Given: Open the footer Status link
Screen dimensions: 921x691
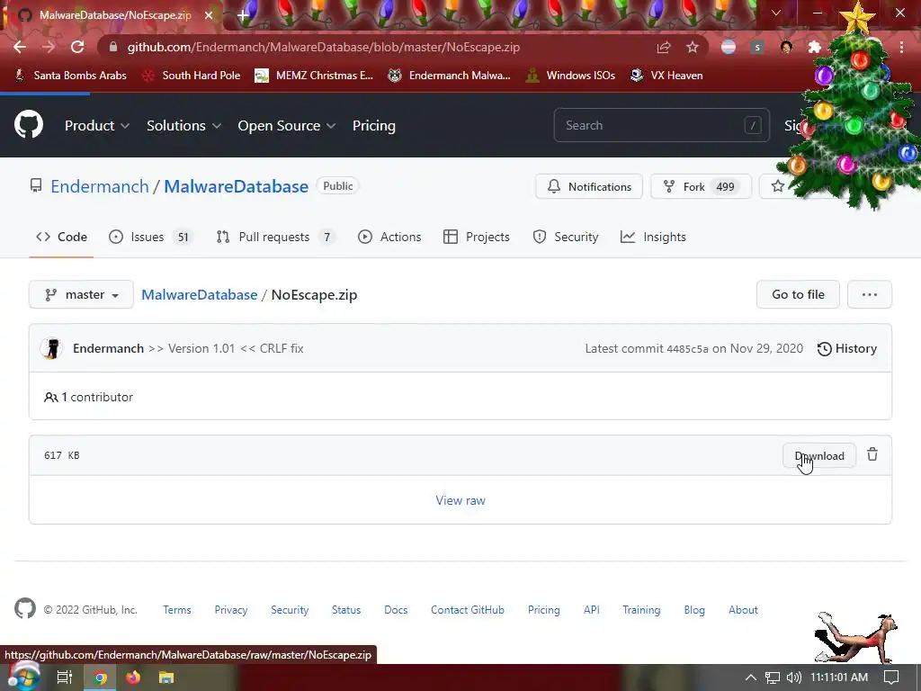Looking at the screenshot, I should [346, 610].
